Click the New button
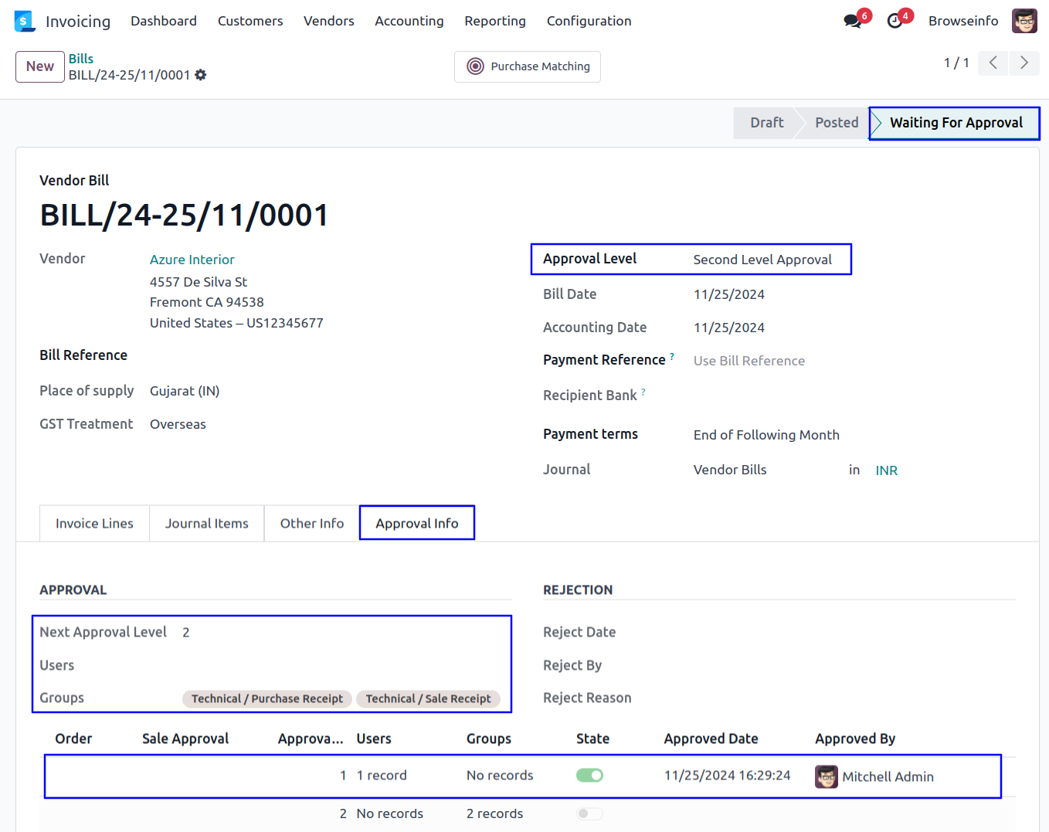 click(x=40, y=66)
